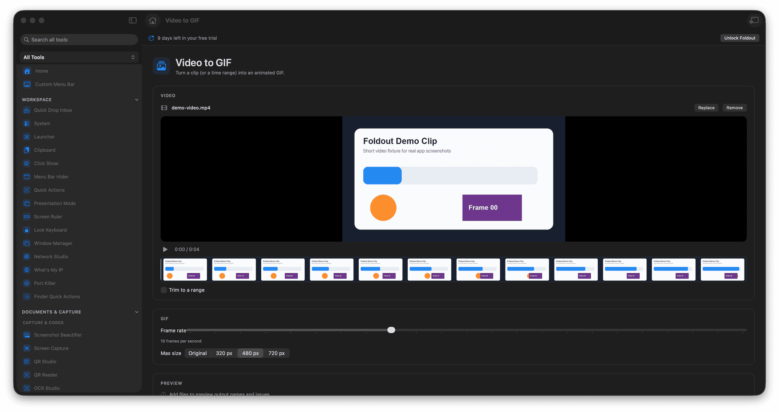Viewport: 779px width, 412px height.
Task: Select the System tool icon
Action: point(27,124)
